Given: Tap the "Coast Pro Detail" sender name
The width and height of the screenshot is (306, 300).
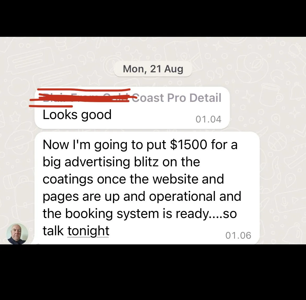Looking at the screenshot, I should pyautogui.click(x=177, y=98).
